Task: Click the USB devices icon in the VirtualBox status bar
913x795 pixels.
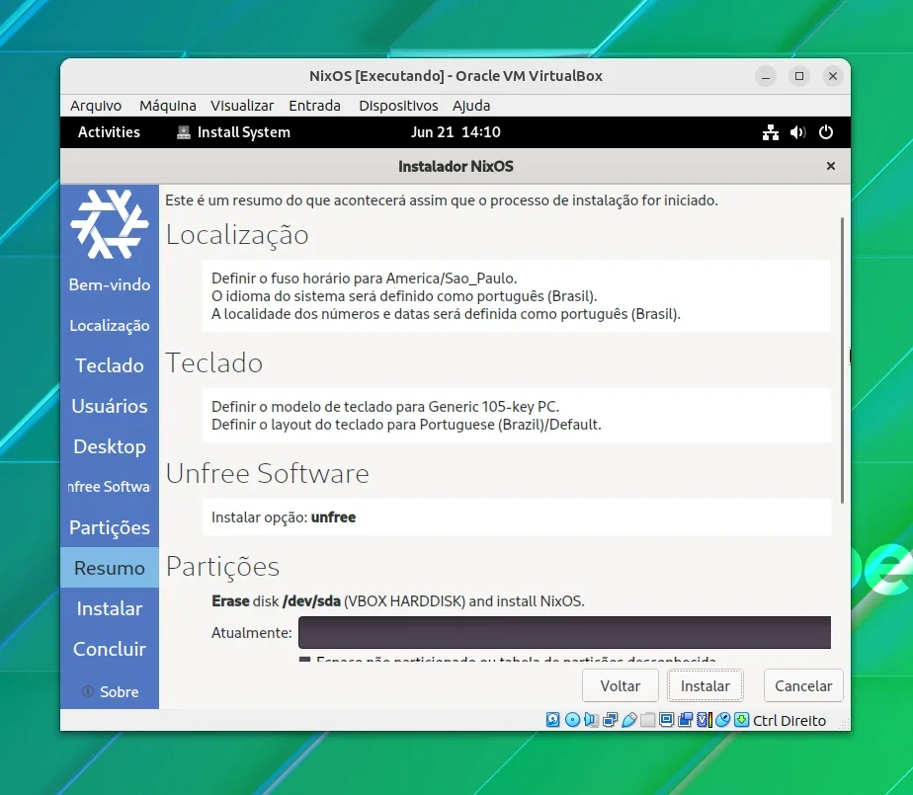Action: 628,720
